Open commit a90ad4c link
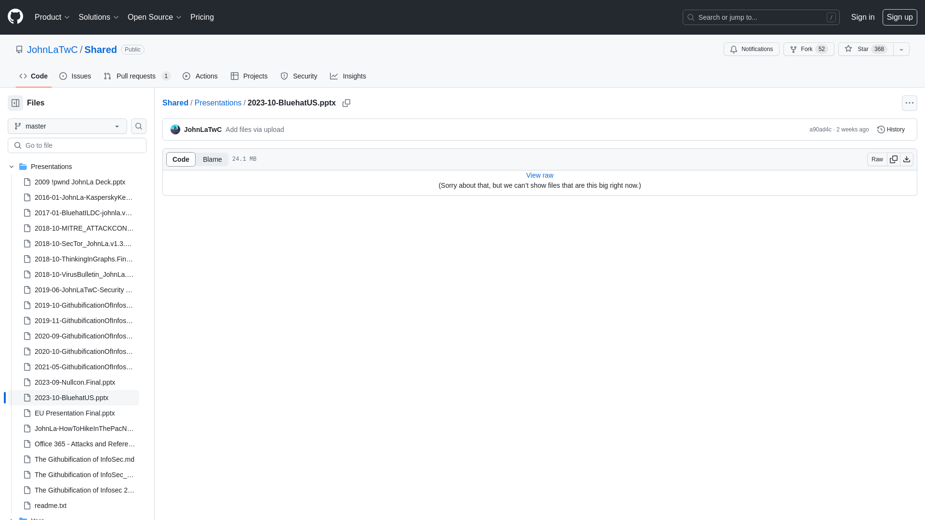The height and width of the screenshot is (520, 925). click(x=820, y=130)
